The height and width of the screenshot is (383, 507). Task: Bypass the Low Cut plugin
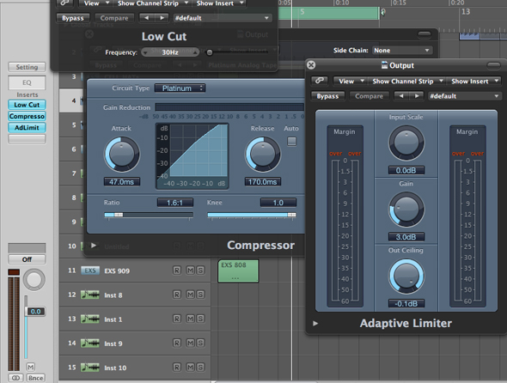pyautogui.click(x=73, y=18)
